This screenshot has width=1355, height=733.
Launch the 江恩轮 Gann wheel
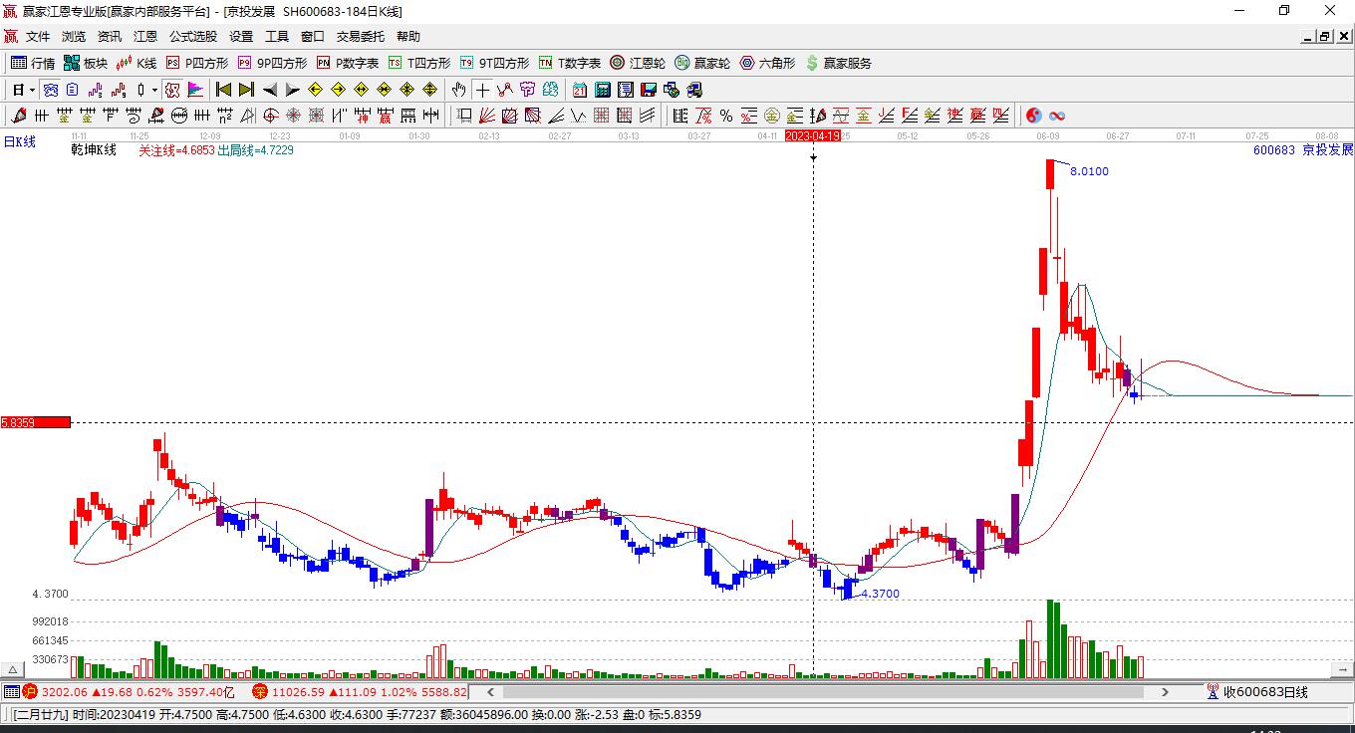click(638, 63)
